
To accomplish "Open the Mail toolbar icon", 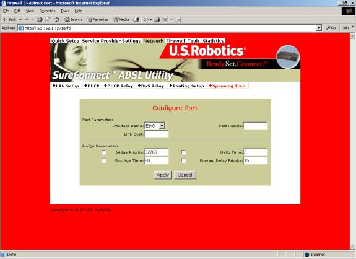I will [x=147, y=20].
